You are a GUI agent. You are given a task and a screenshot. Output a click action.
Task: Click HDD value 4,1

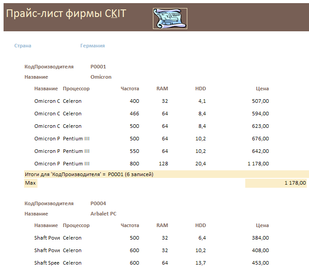tap(202, 101)
